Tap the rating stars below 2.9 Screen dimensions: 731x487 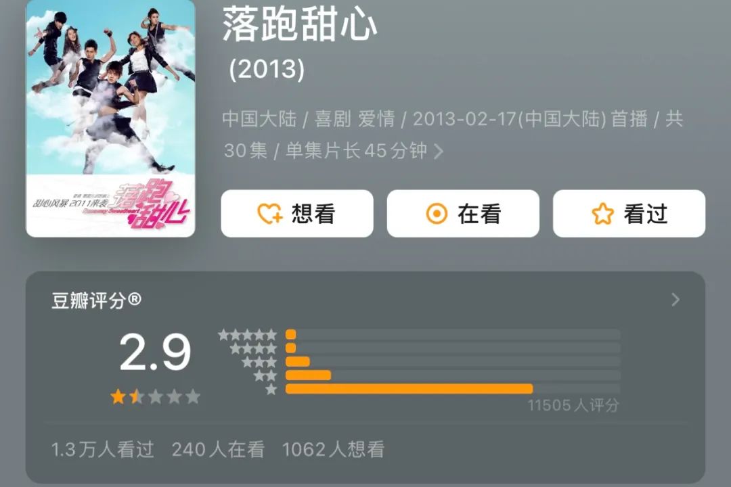click(x=155, y=396)
